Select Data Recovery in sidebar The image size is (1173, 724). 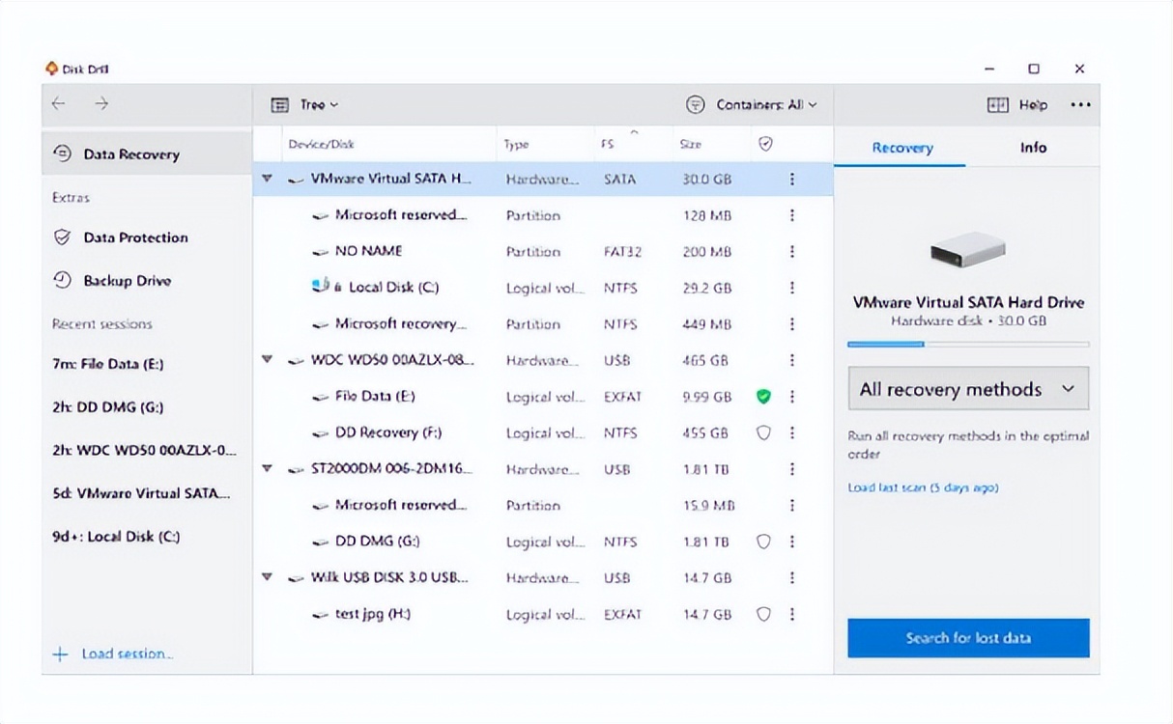[x=147, y=153]
